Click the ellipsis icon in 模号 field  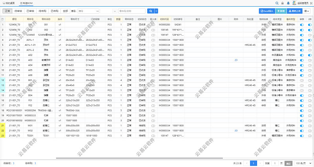click(x=97, y=11)
